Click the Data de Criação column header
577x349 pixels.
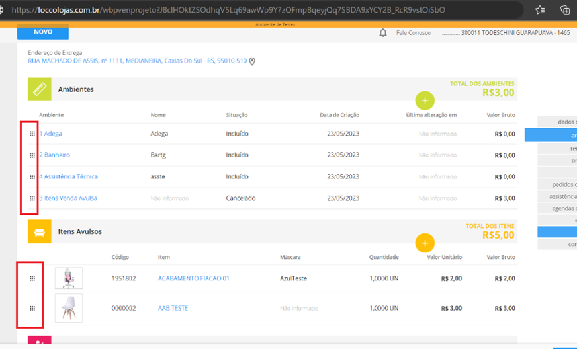[x=339, y=115]
